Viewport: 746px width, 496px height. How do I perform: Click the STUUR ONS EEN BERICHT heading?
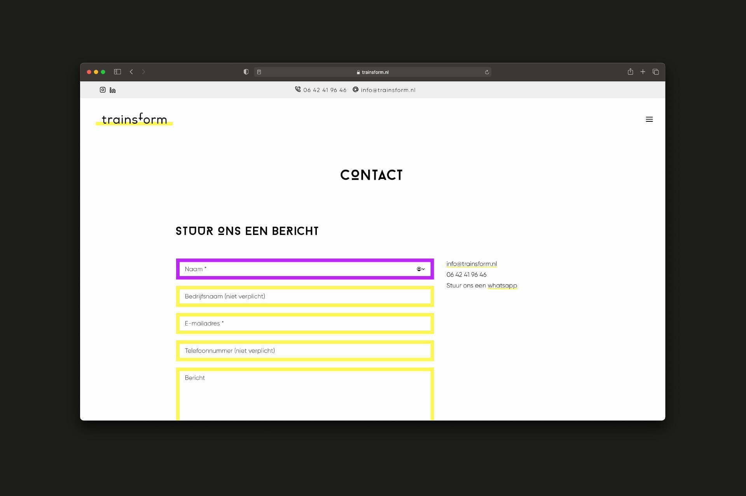tap(247, 231)
